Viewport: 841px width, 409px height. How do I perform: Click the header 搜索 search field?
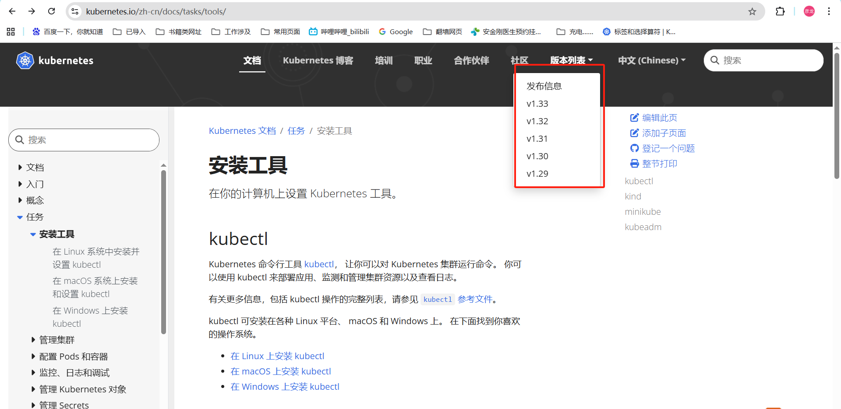tap(763, 60)
